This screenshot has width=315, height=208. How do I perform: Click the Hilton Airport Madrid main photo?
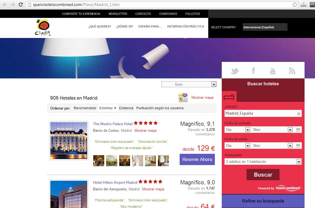tap(69, 194)
